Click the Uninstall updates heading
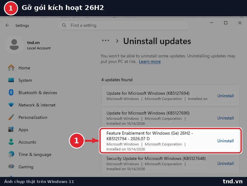This screenshot has height=186, width=247. 157,41
